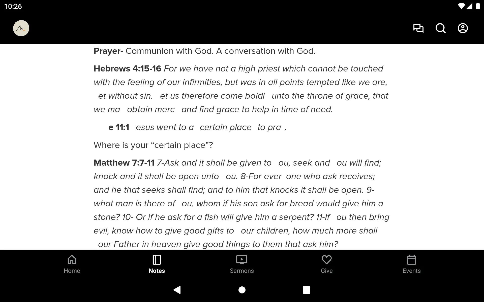Open app logo menu
This screenshot has height=302, width=484.
21,28
